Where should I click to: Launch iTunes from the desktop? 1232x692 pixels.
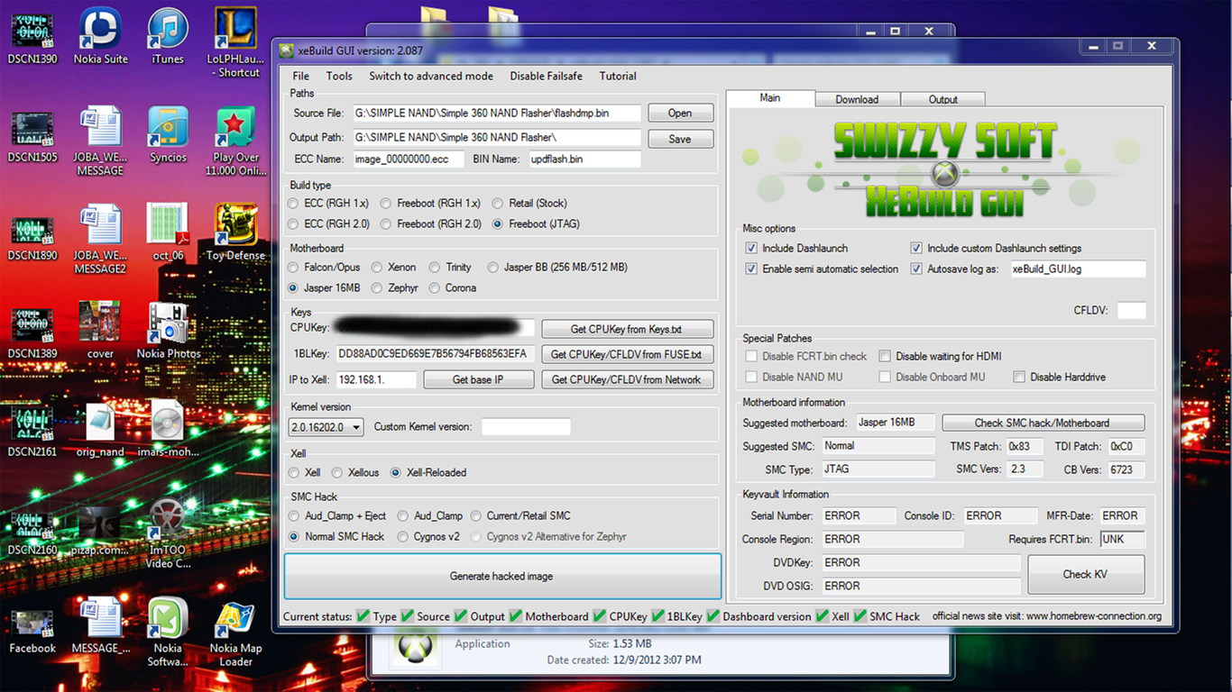point(168,36)
